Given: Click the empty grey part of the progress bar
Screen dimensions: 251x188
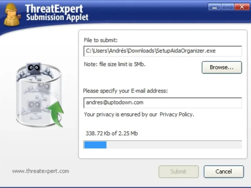Looking at the screenshot, I should (174, 145).
